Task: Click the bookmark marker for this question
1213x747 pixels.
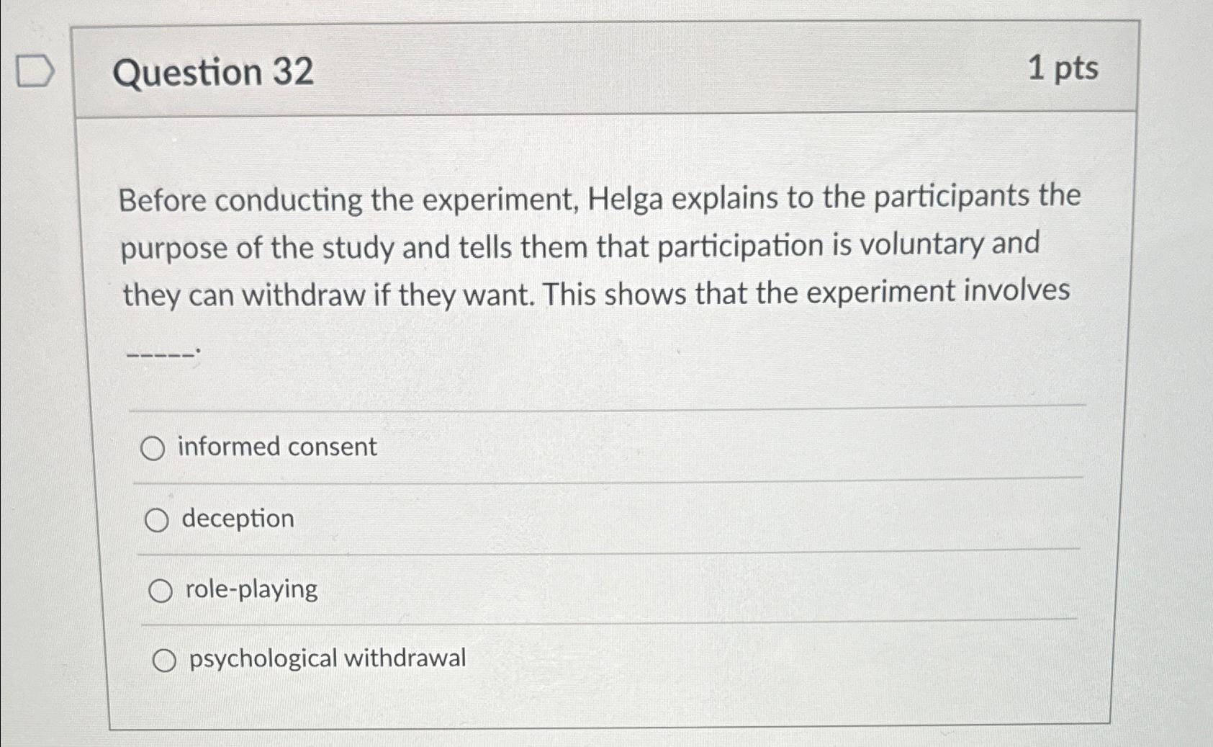Action: (x=34, y=70)
